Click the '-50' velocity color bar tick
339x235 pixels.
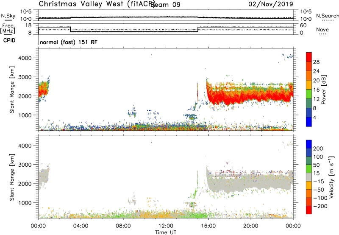point(319,190)
